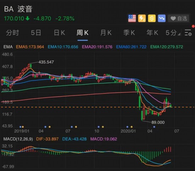Expand the 5分 interval dropdown
This screenshot has height=171, width=195.
(173, 33)
